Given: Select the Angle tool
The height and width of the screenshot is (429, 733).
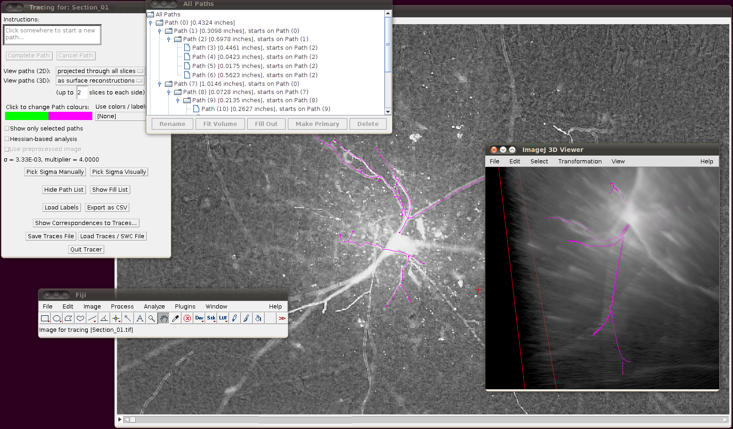Looking at the screenshot, I should click(104, 319).
